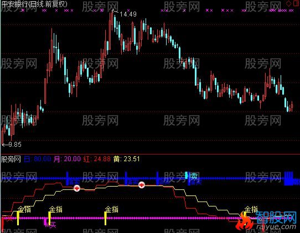The width and height of the screenshot is (300, 233).
Task: Click the red split-window square icon at chart corner
Action: pyautogui.click(x=297, y=3)
